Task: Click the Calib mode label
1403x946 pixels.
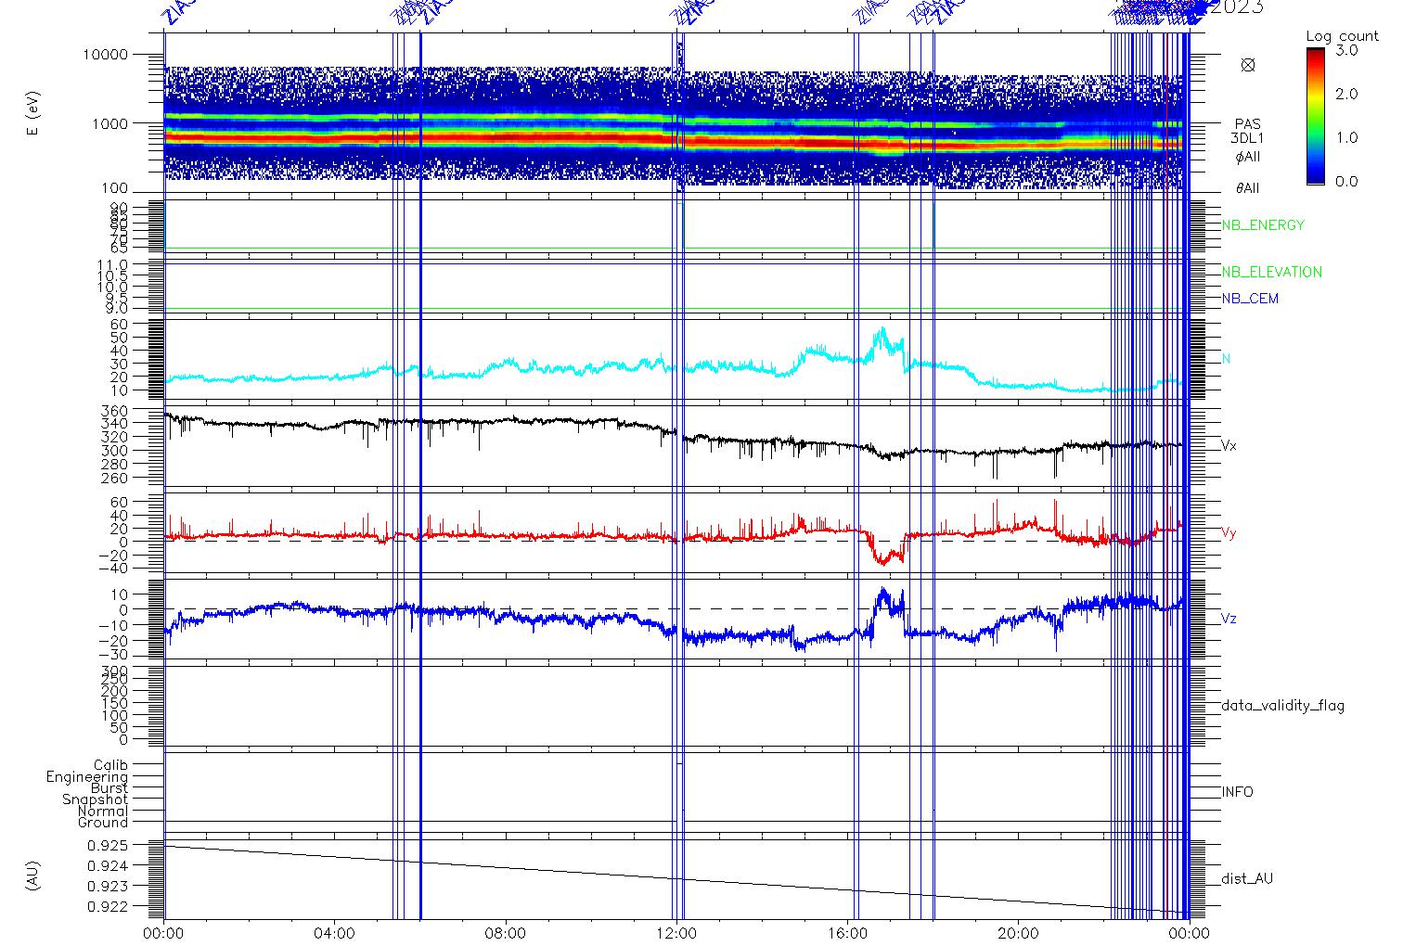Action: coord(110,765)
